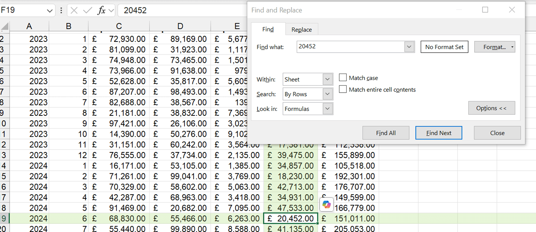Expand the fx function dropdown arrow
Screen dimensions: 536x232
pyautogui.click(x=111, y=10)
